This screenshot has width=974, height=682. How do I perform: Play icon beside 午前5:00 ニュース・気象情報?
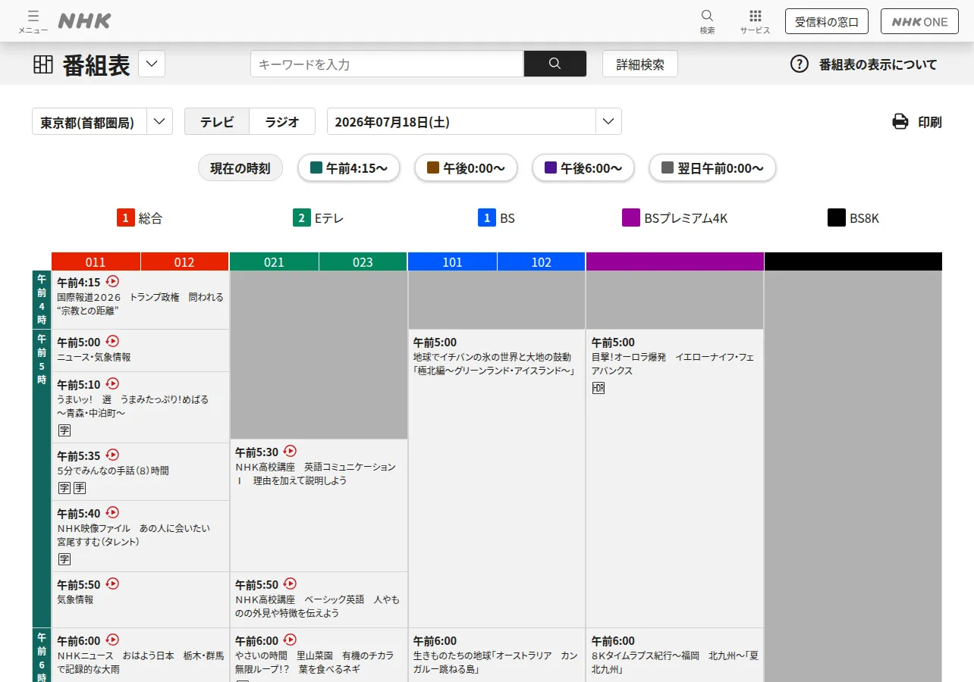(112, 341)
